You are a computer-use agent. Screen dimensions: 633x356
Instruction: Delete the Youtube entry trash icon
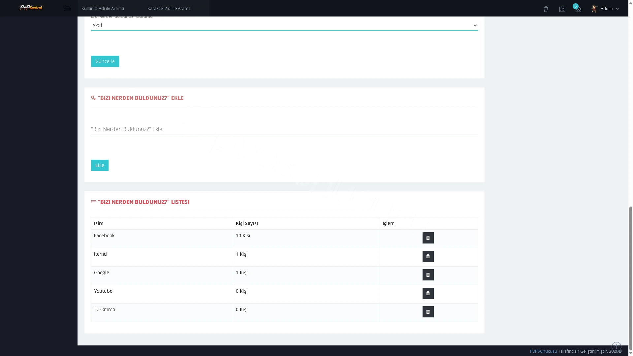[x=428, y=293]
